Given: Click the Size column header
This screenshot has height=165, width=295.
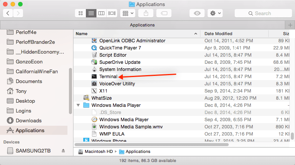Looking at the screenshot, I should 286,34.
